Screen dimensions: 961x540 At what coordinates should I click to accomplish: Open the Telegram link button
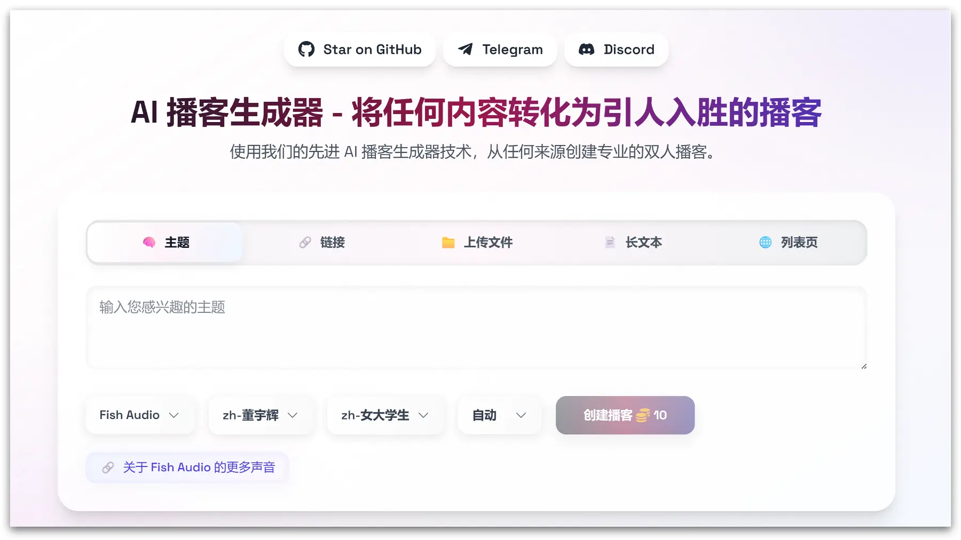pyautogui.click(x=500, y=50)
